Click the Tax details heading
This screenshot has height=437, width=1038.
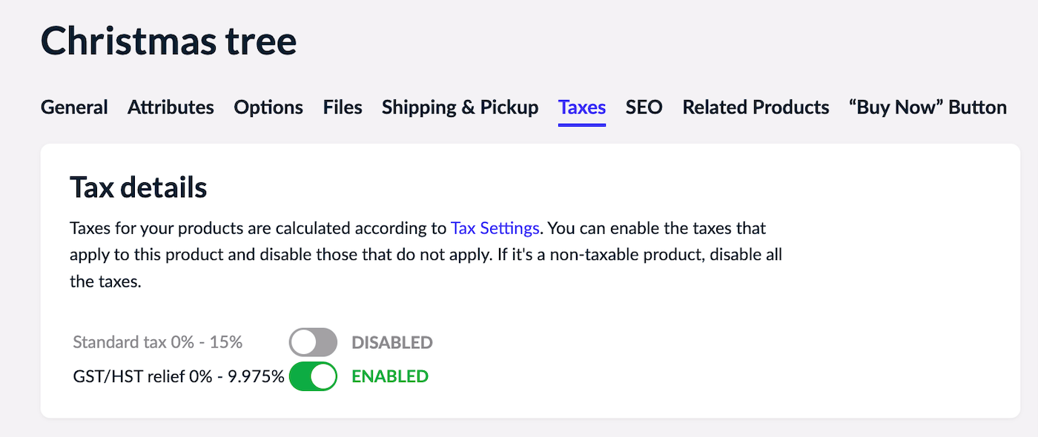[138, 187]
